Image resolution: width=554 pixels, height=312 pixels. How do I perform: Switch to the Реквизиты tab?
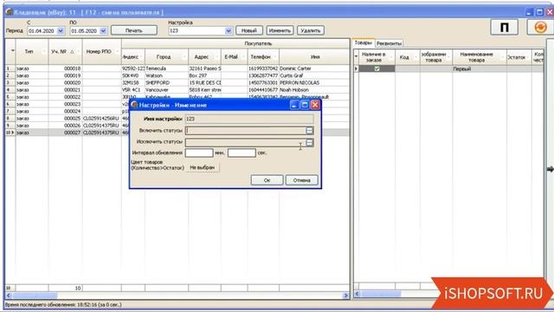pyautogui.click(x=389, y=43)
